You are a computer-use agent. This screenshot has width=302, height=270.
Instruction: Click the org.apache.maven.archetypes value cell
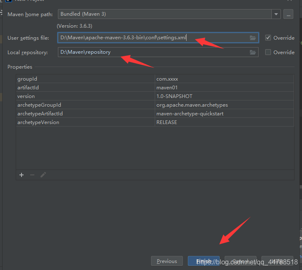pos(224,105)
